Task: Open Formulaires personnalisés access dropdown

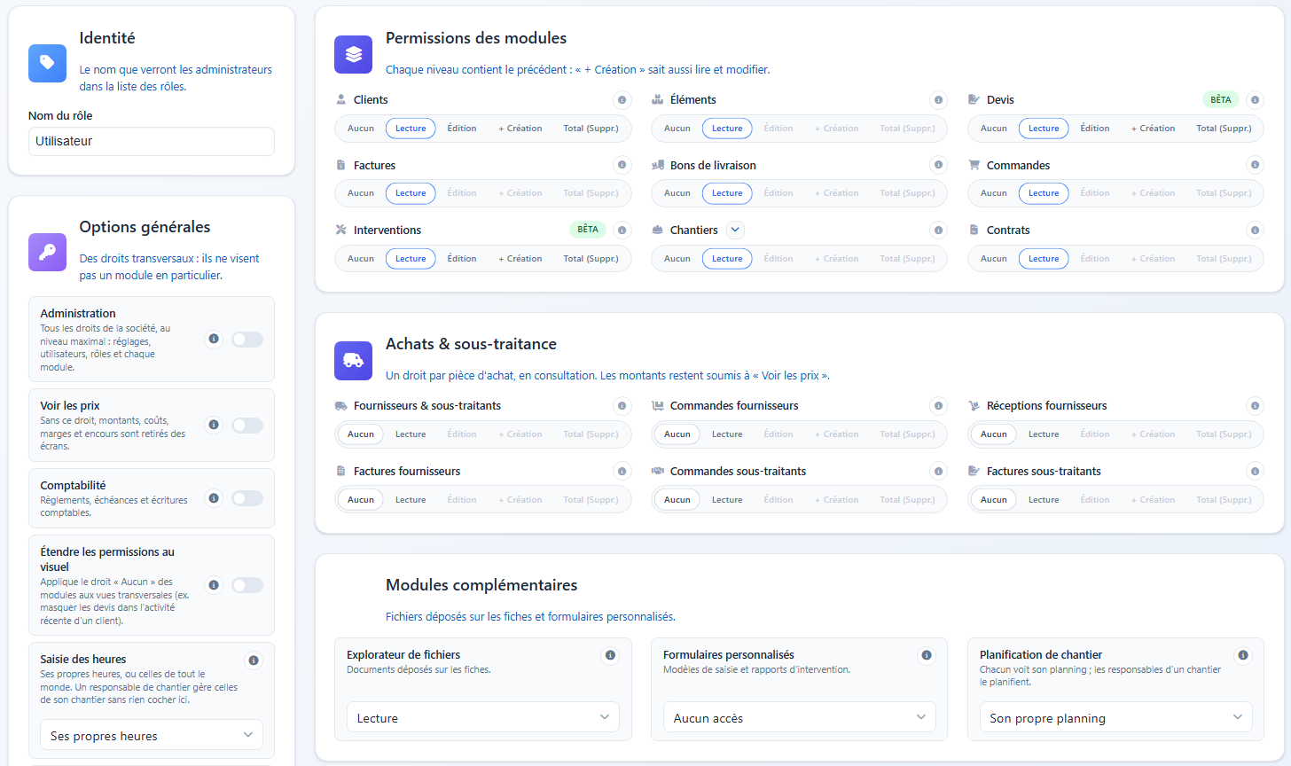Action: pos(800,717)
